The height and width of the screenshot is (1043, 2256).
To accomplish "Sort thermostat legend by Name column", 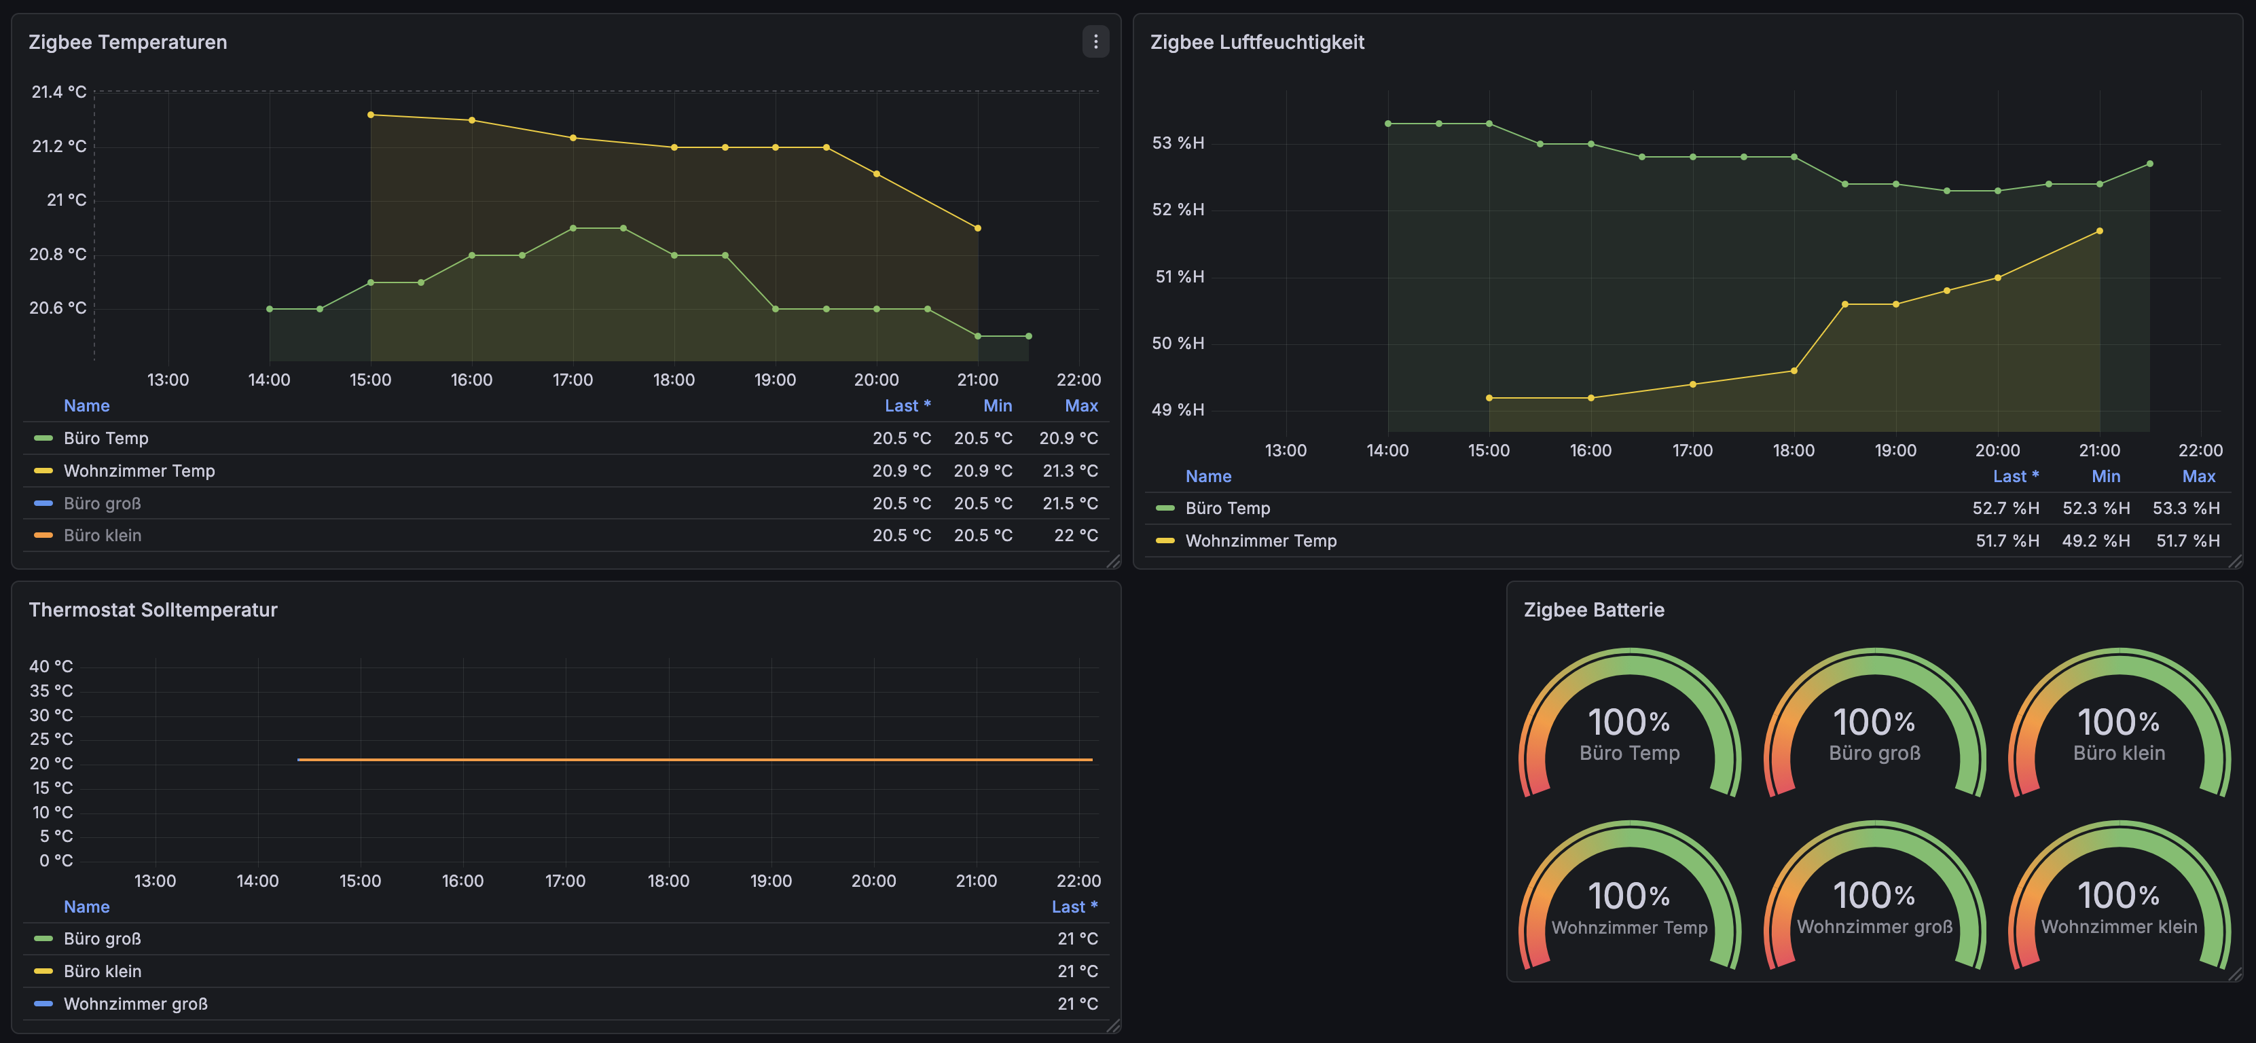I will 87,907.
